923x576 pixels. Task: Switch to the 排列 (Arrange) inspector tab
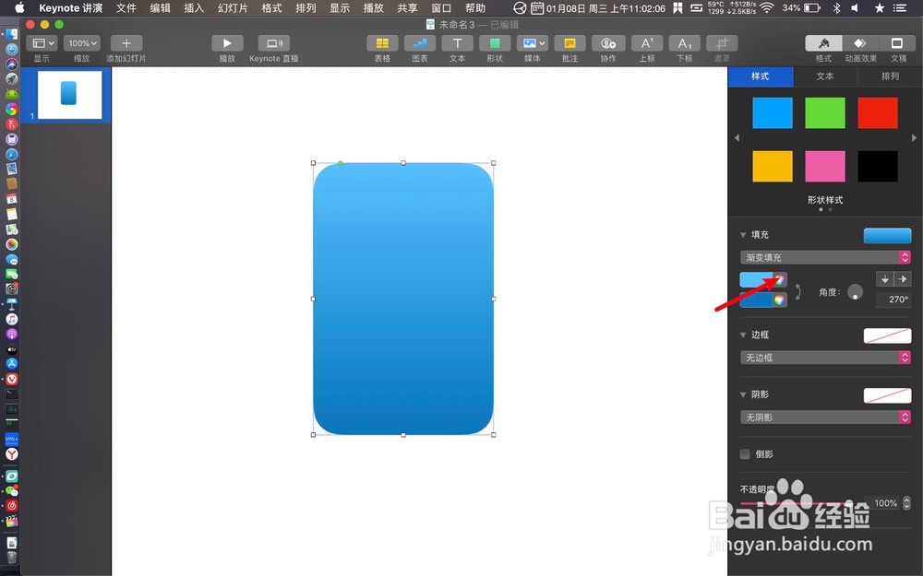pos(890,76)
